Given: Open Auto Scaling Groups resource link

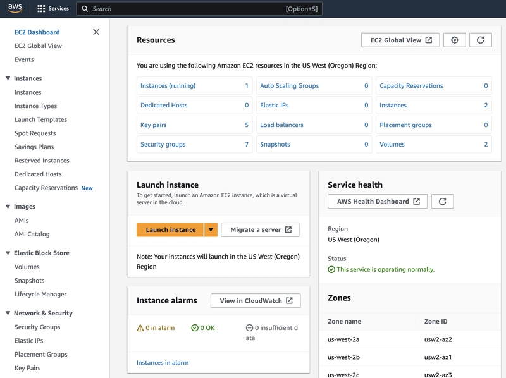Looking at the screenshot, I should [289, 86].
